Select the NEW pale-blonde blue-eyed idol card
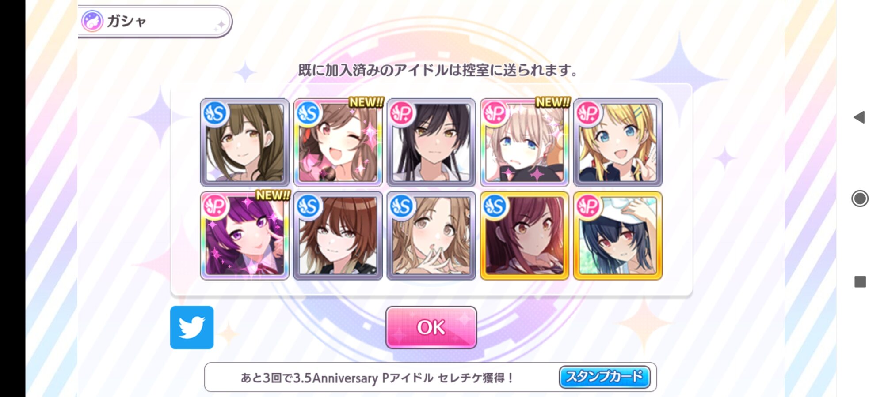This screenshot has width=884, height=397. click(x=524, y=142)
